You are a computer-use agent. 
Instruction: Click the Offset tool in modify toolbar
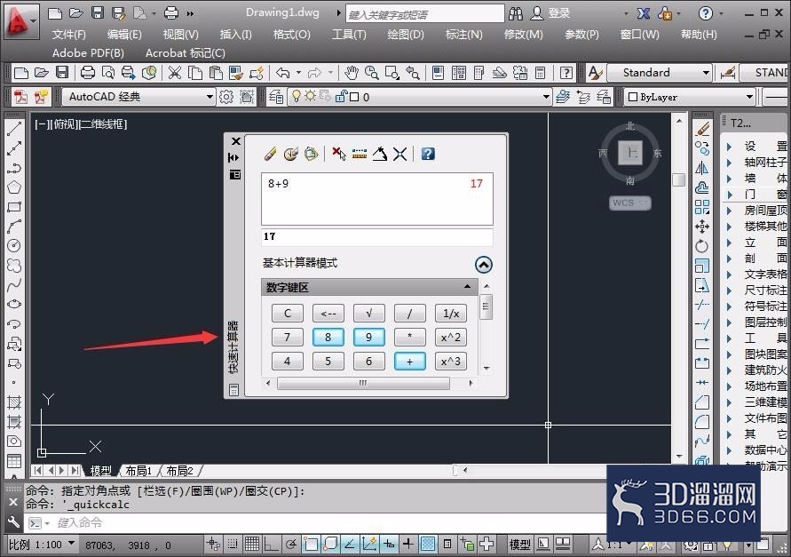point(702,187)
